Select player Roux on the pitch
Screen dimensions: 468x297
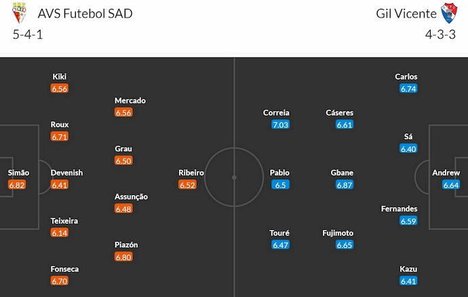click(x=60, y=124)
